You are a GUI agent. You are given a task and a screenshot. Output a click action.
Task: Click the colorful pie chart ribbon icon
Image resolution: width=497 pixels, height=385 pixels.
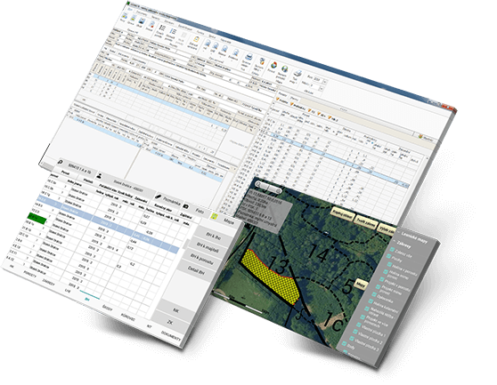(273, 65)
